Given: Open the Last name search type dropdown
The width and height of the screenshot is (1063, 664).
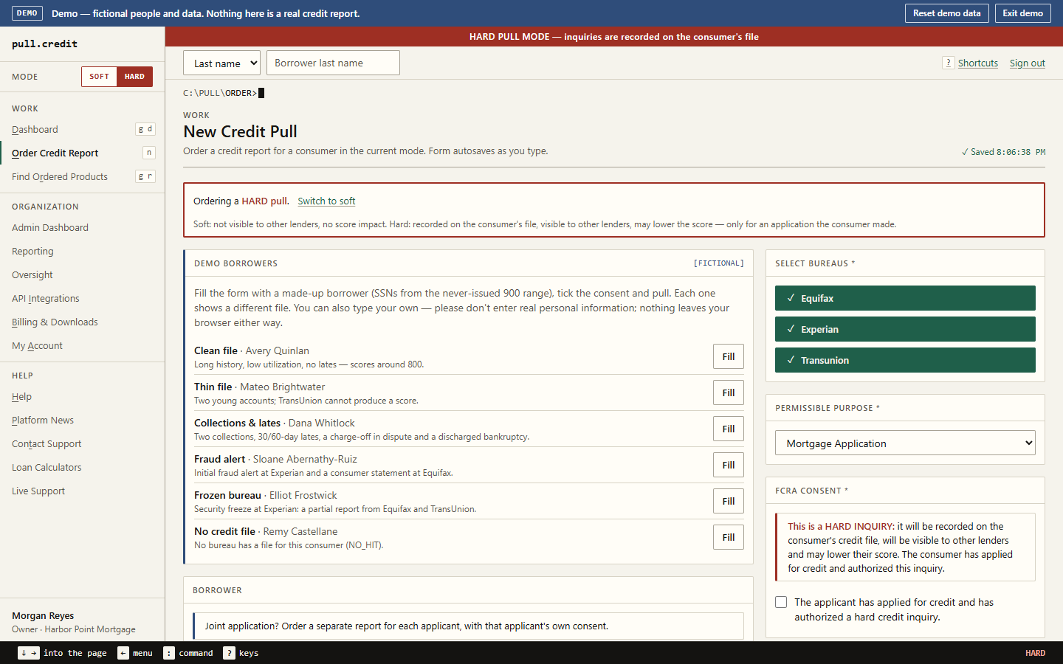Looking at the screenshot, I should click(221, 63).
